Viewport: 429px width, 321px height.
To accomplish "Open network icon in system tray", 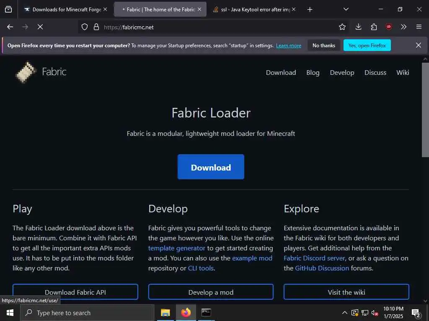I will coord(365,313).
